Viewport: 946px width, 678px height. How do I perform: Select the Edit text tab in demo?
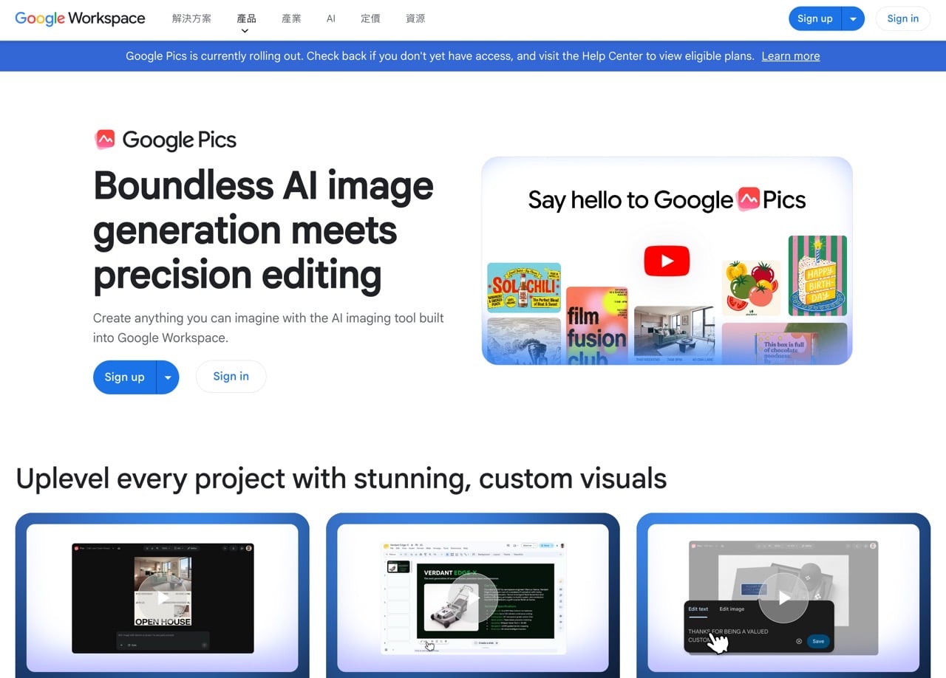click(698, 609)
